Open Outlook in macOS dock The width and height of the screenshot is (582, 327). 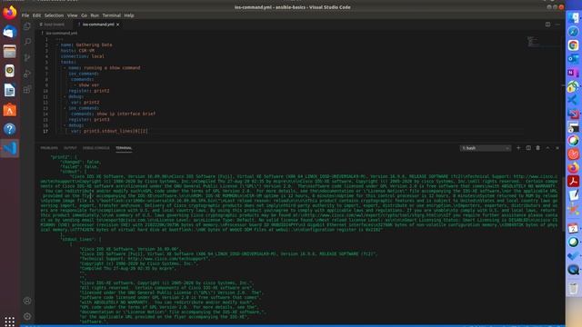tap(573, 58)
